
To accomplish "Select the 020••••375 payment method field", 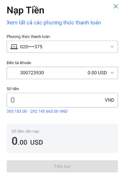I will point(62,47).
